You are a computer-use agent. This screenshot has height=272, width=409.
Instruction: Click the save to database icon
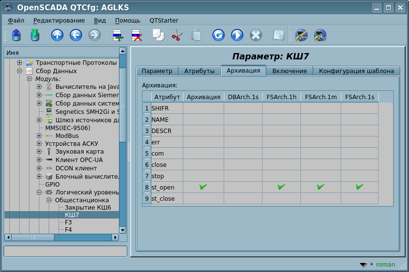point(34,35)
